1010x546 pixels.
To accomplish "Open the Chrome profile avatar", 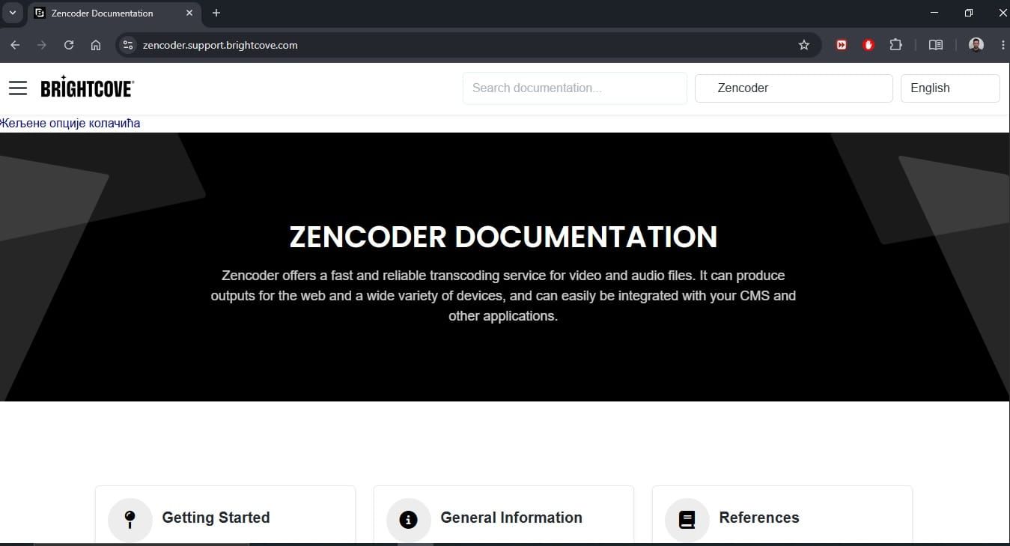I will 976,45.
